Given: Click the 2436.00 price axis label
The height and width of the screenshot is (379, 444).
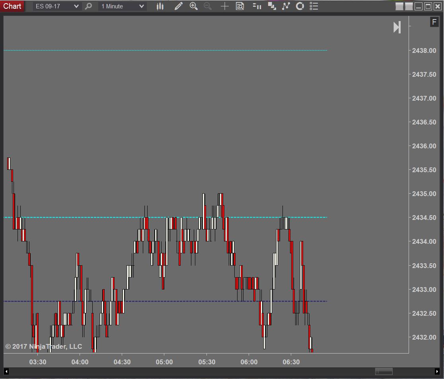Looking at the screenshot, I should point(424,146).
